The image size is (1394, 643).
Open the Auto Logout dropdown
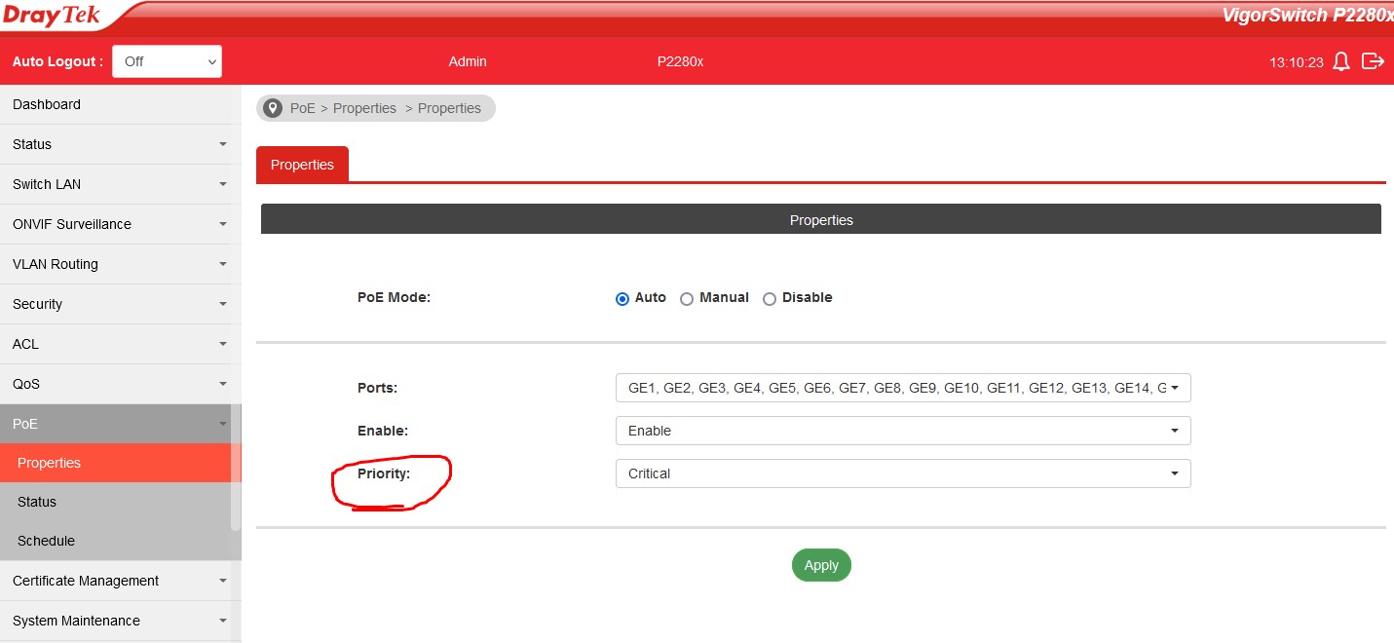coord(168,61)
